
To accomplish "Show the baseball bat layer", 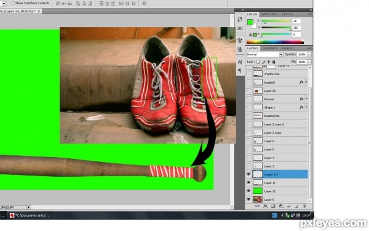I will 248,116.
